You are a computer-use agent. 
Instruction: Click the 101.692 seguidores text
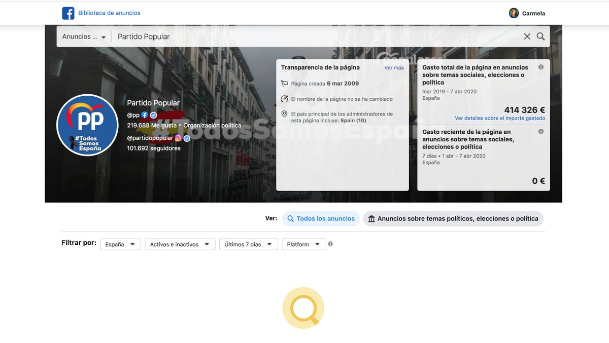coord(154,148)
